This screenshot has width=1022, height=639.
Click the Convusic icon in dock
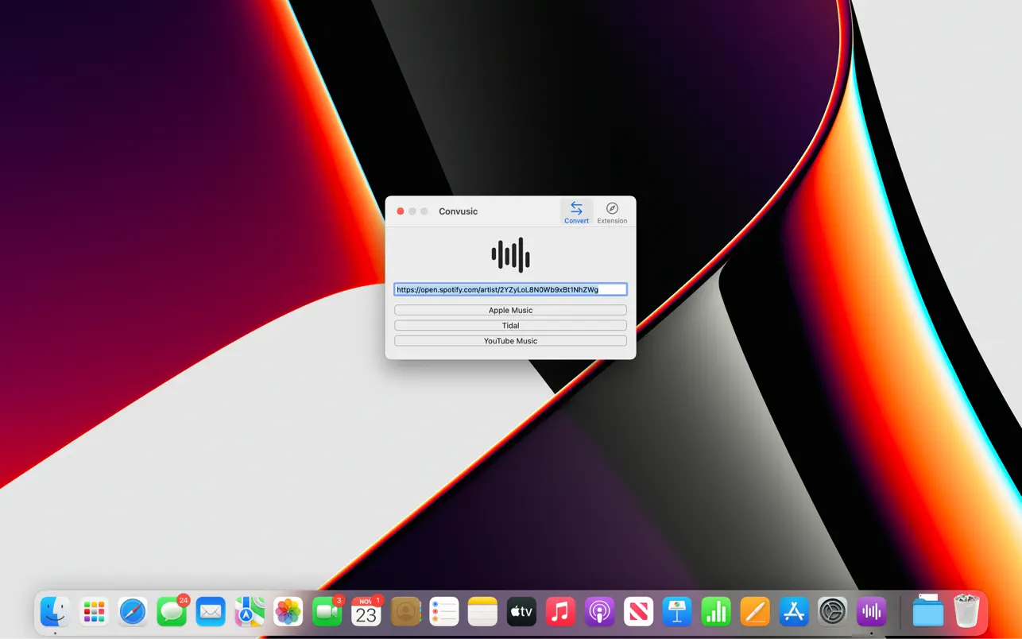871,612
